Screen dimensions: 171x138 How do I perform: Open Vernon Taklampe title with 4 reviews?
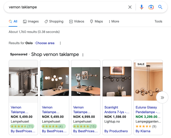point(51,110)
